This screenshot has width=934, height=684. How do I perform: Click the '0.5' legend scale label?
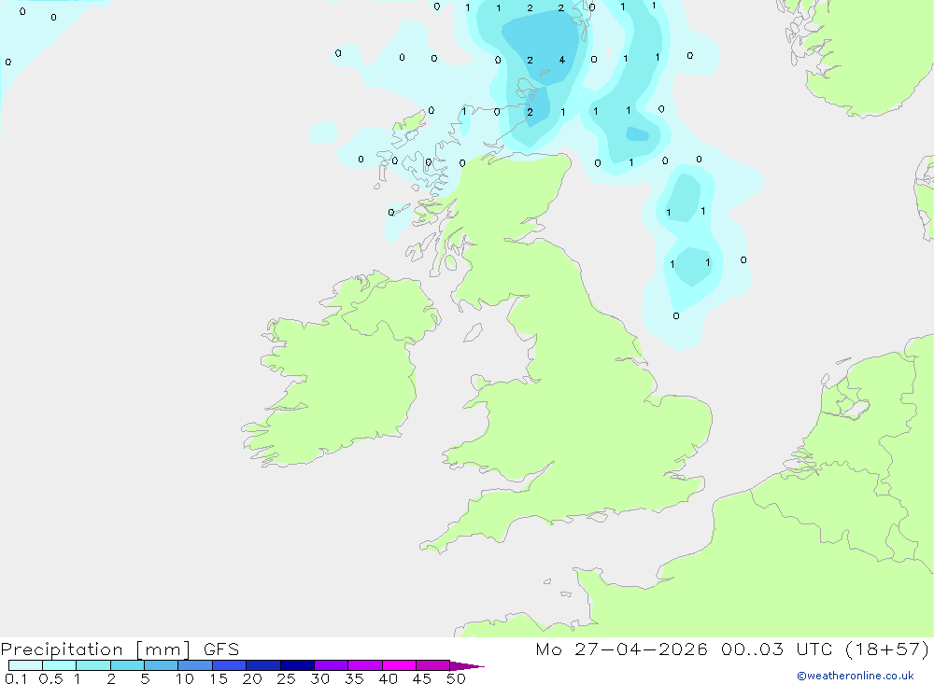pyautogui.click(x=50, y=678)
